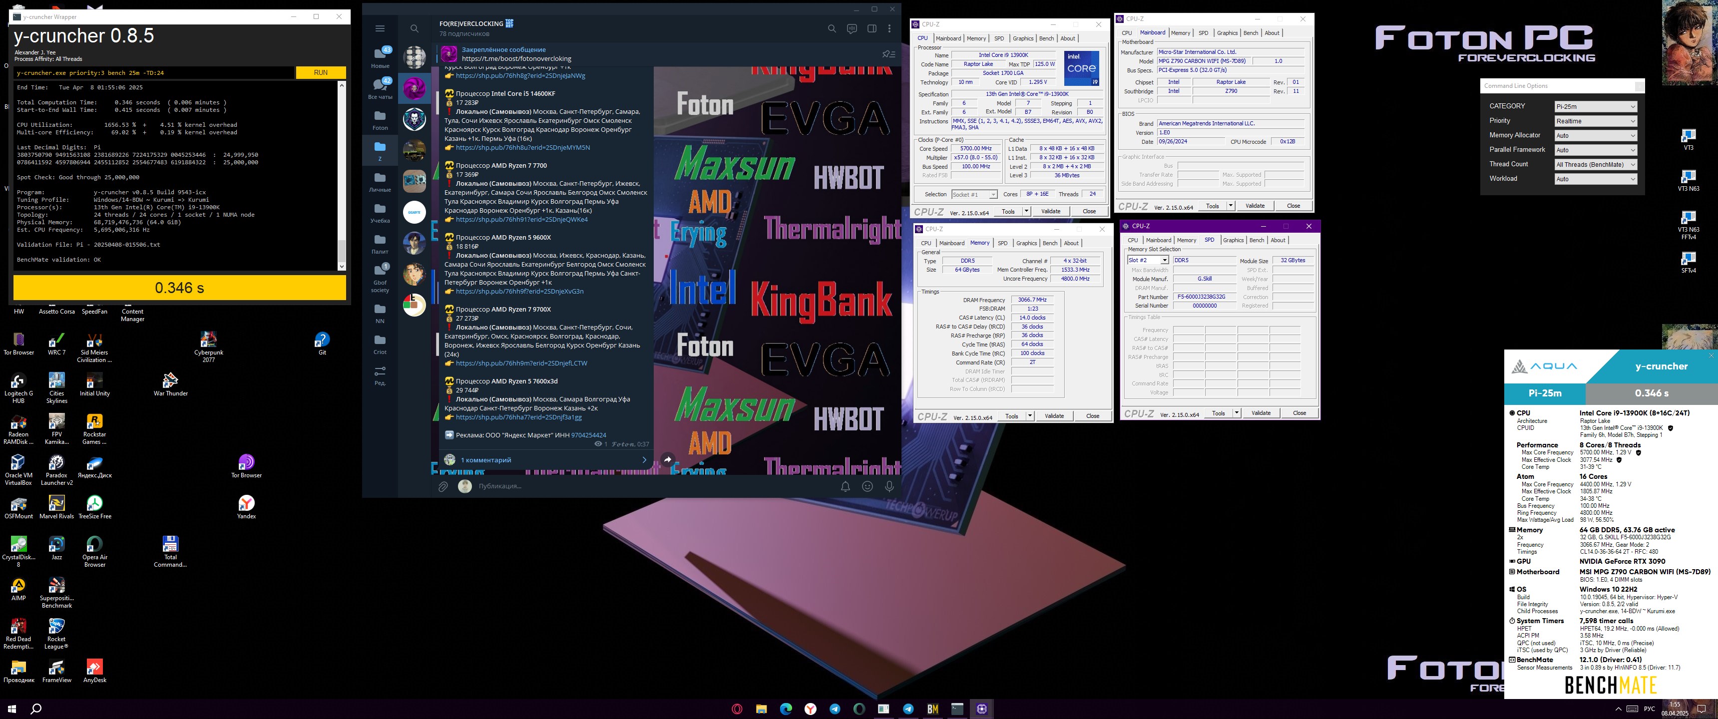Open the Личные chat folder
The image size is (1718, 719).
[x=380, y=181]
